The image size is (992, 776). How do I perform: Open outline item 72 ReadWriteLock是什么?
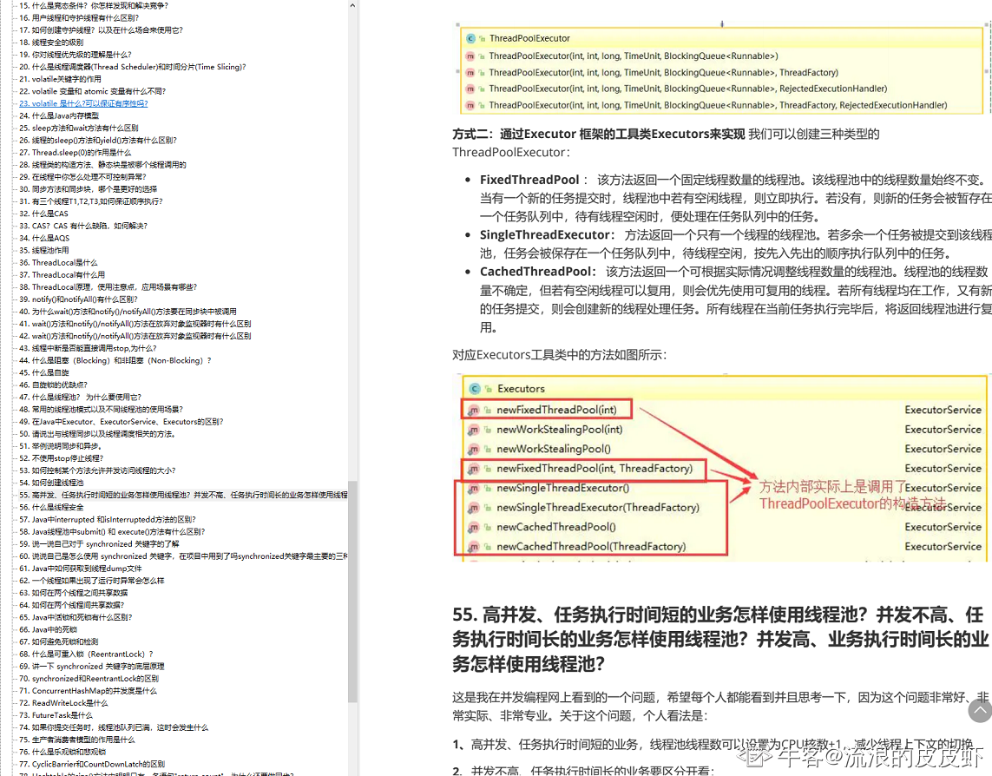pyautogui.click(x=63, y=702)
